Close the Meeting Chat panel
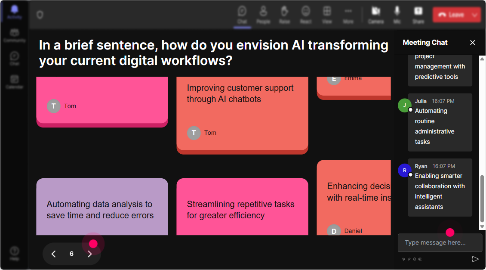The height and width of the screenshot is (270, 486). click(x=472, y=43)
